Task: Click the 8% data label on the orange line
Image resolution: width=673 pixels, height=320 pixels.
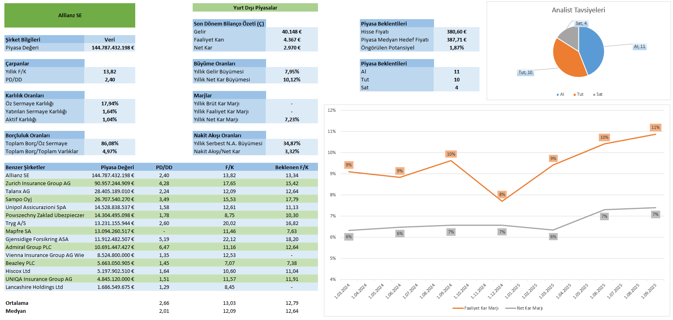Action: pyautogui.click(x=502, y=194)
